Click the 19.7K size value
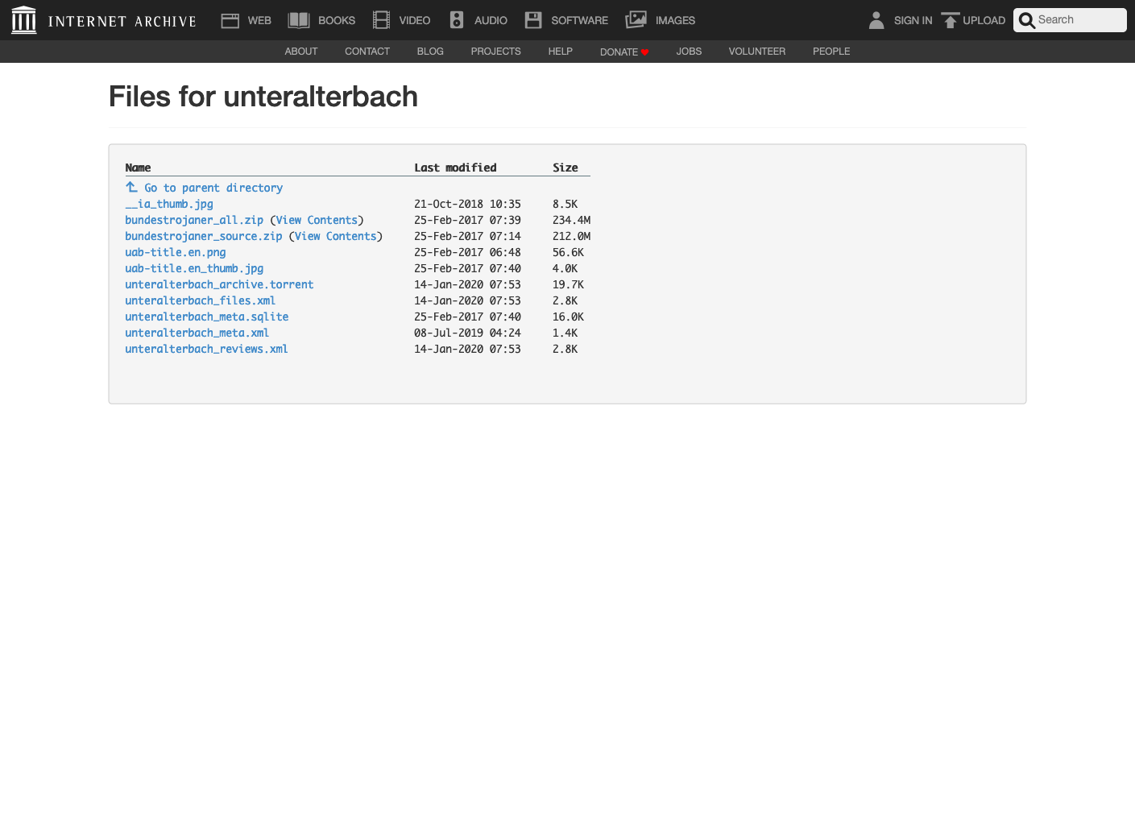The width and height of the screenshot is (1135, 824). (569, 284)
